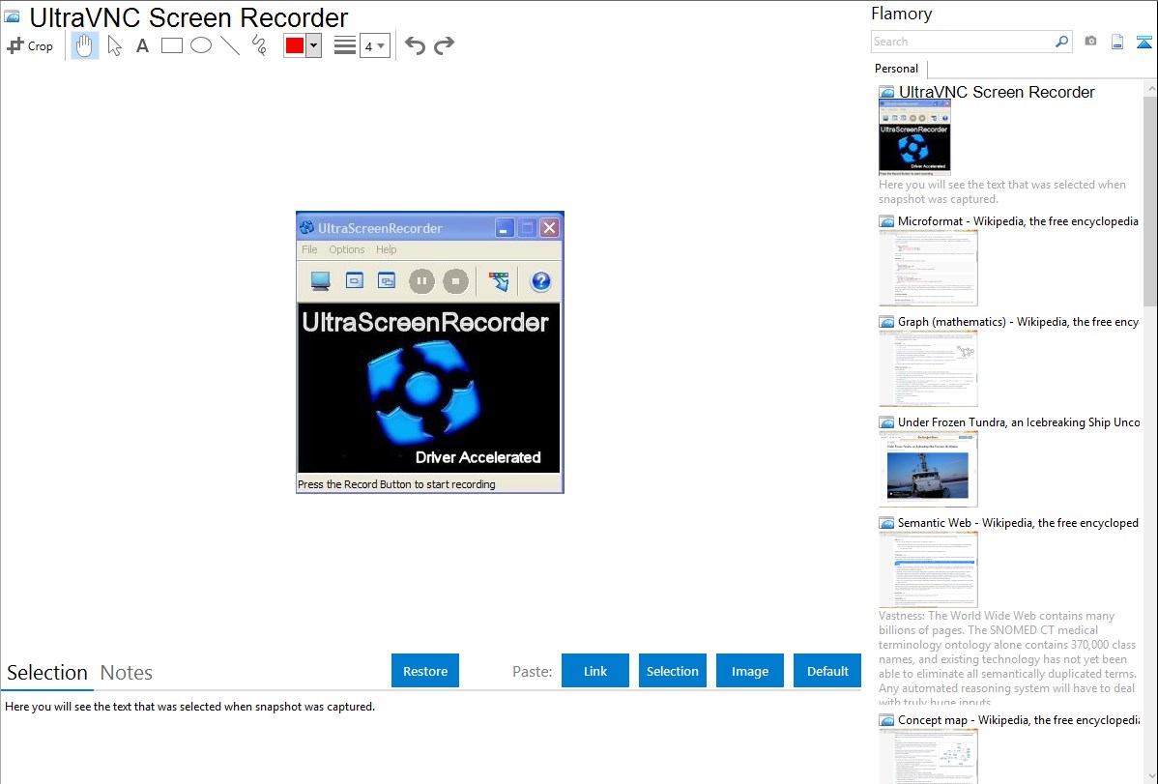This screenshot has width=1158, height=784.
Task: Open the File menu in UltraScreenRecorder
Action: click(309, 249)
